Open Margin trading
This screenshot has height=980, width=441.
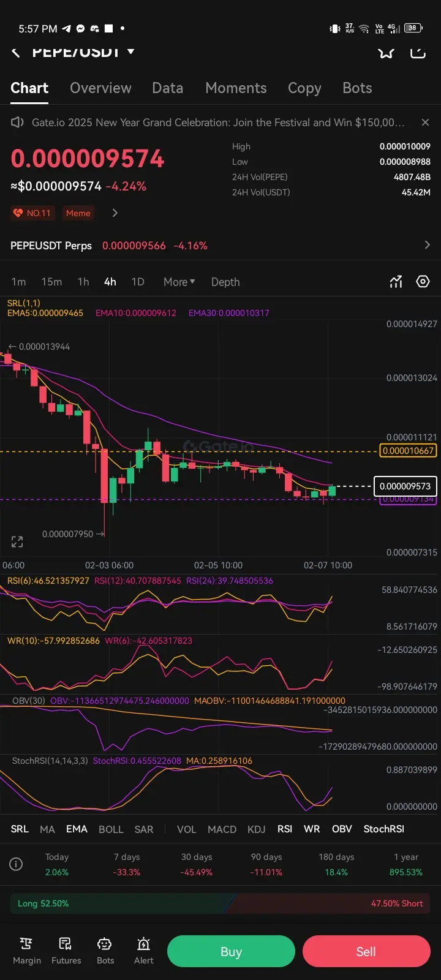(27, 951)
